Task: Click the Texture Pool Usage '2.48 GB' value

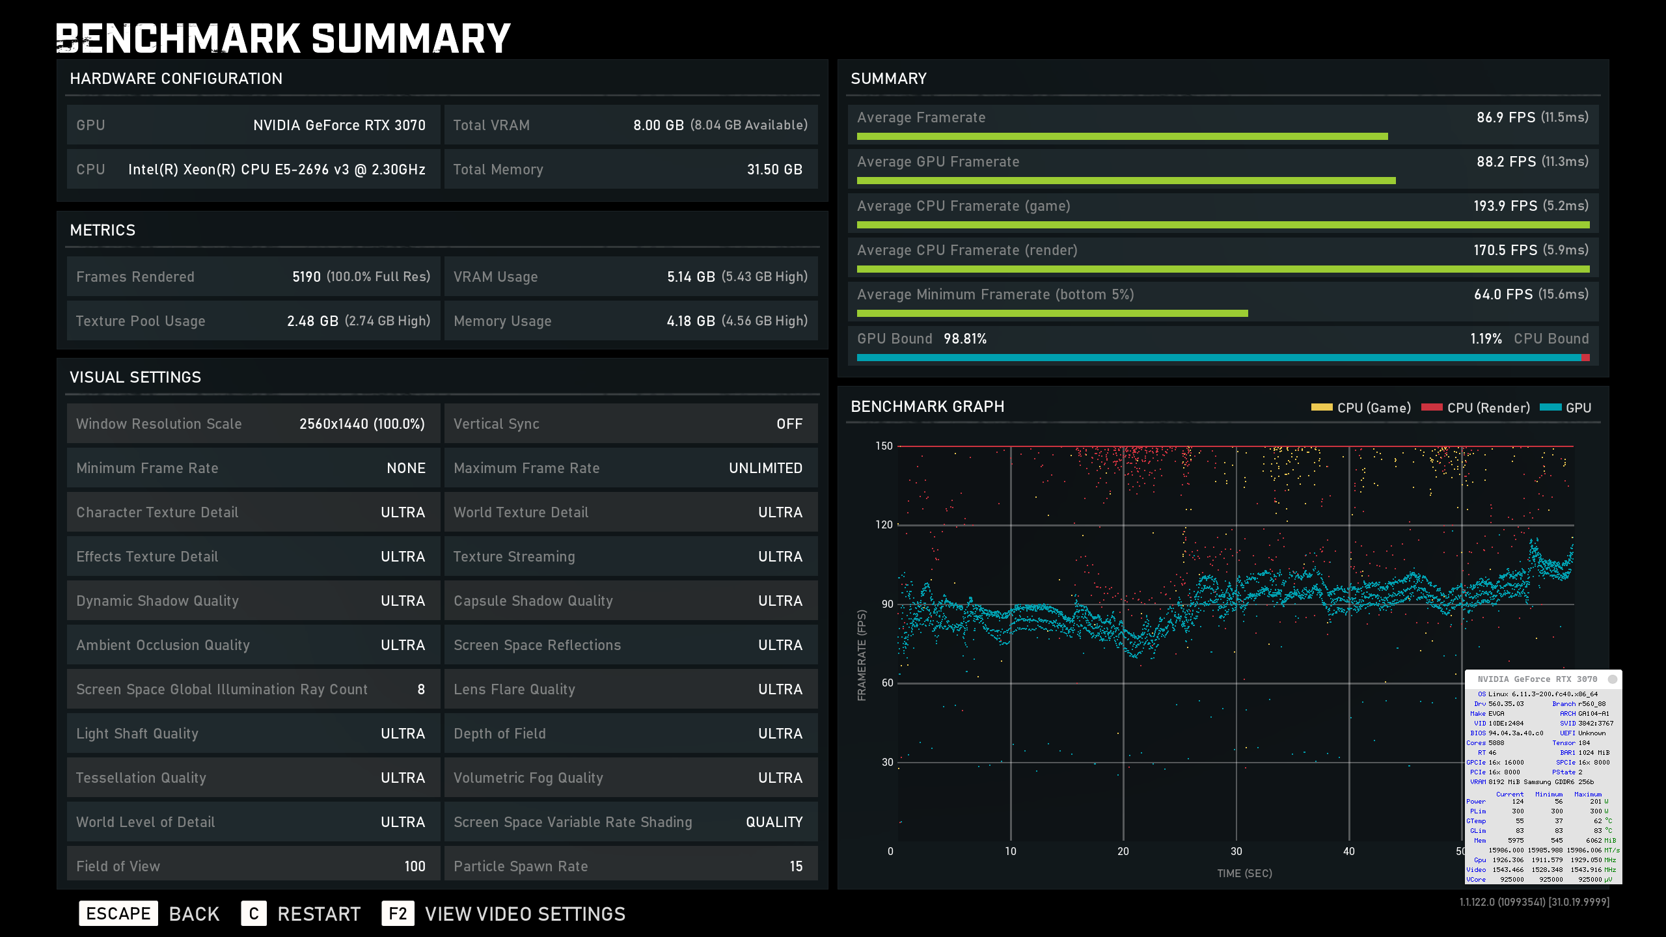Action: pyautogui.click(x=312, y=321)
